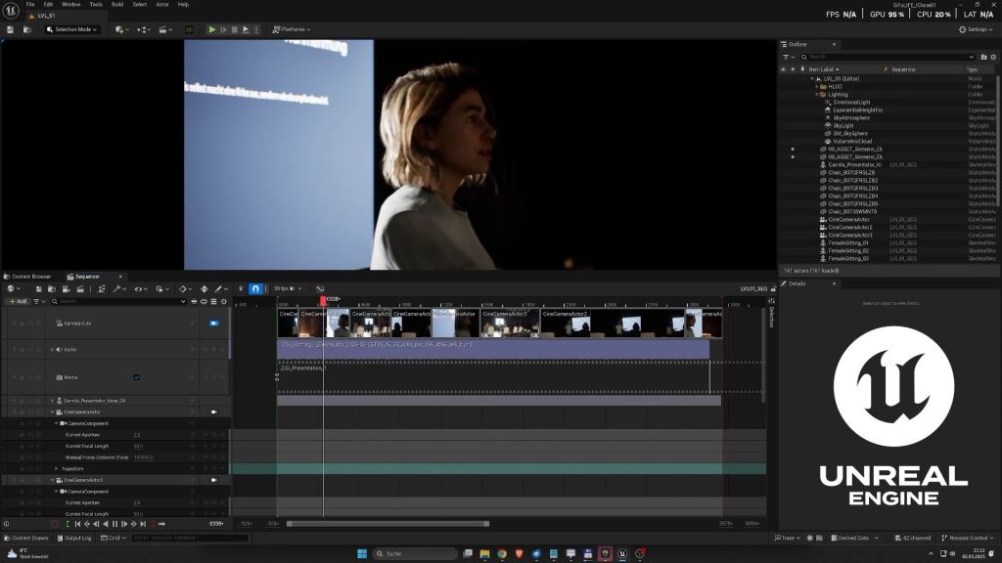The image size is (1002, 563).
Task: Pause Sequencer playback
Action: click(115, 524)
